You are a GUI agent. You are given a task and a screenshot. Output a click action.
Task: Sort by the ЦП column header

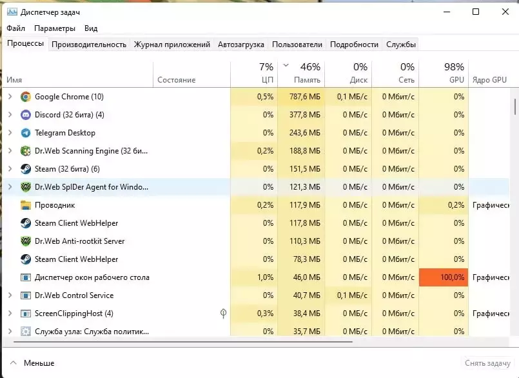pyautogui.click(x=254, y=74)
